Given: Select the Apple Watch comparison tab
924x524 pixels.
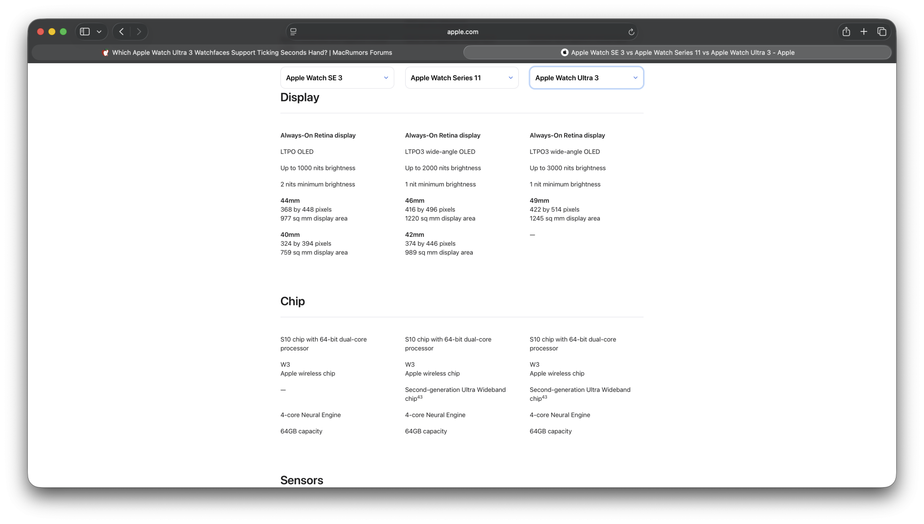Looking at the screenshot, I should pyautogui.click(x=677, y=53).
